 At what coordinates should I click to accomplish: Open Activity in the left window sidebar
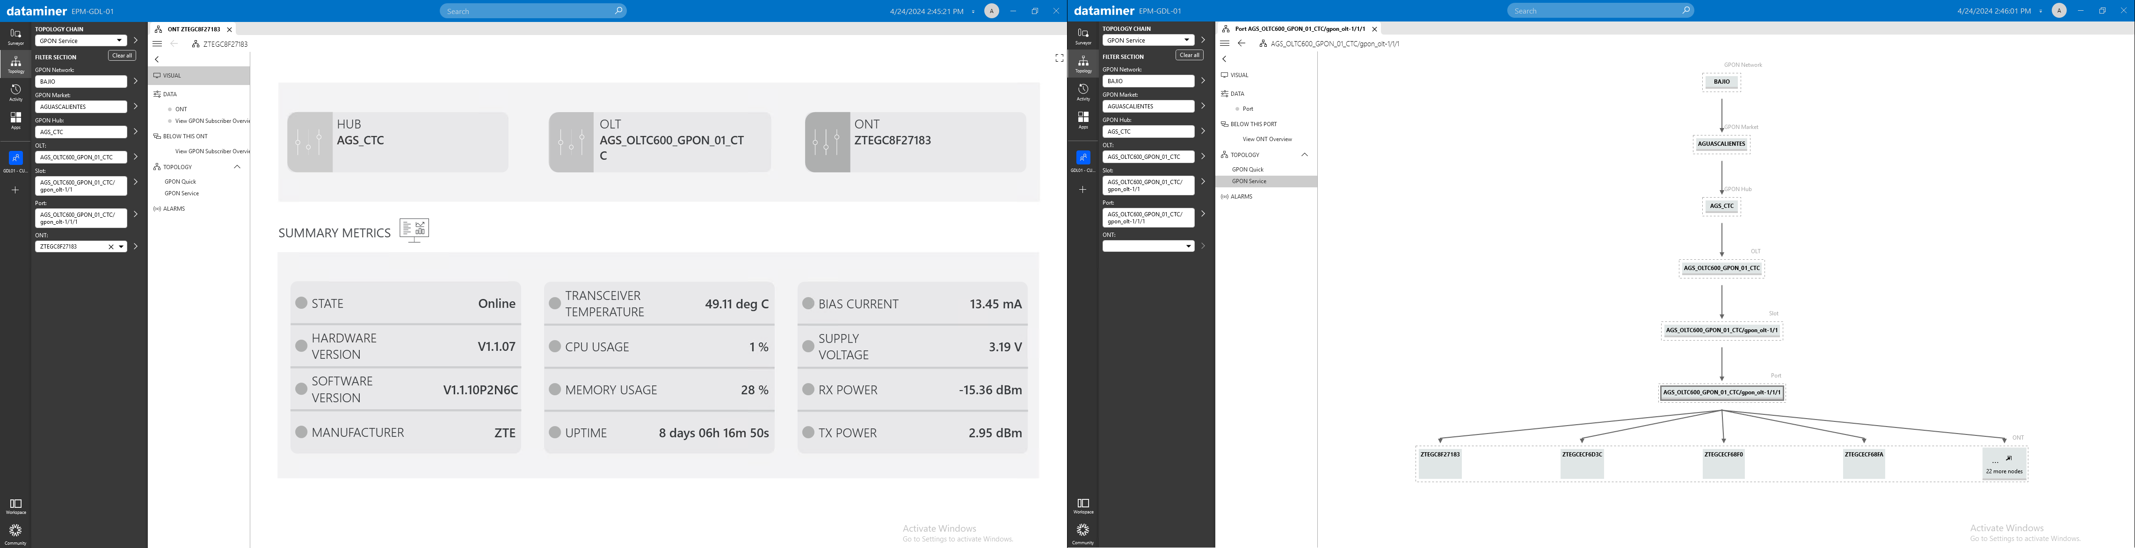click(16, 92)
